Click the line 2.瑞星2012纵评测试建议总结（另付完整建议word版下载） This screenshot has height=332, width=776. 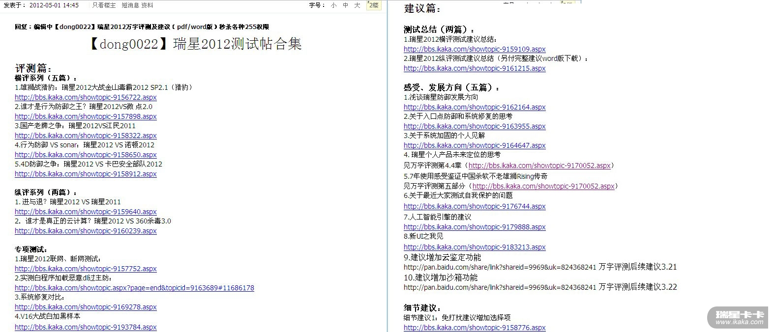pos(496,58)
